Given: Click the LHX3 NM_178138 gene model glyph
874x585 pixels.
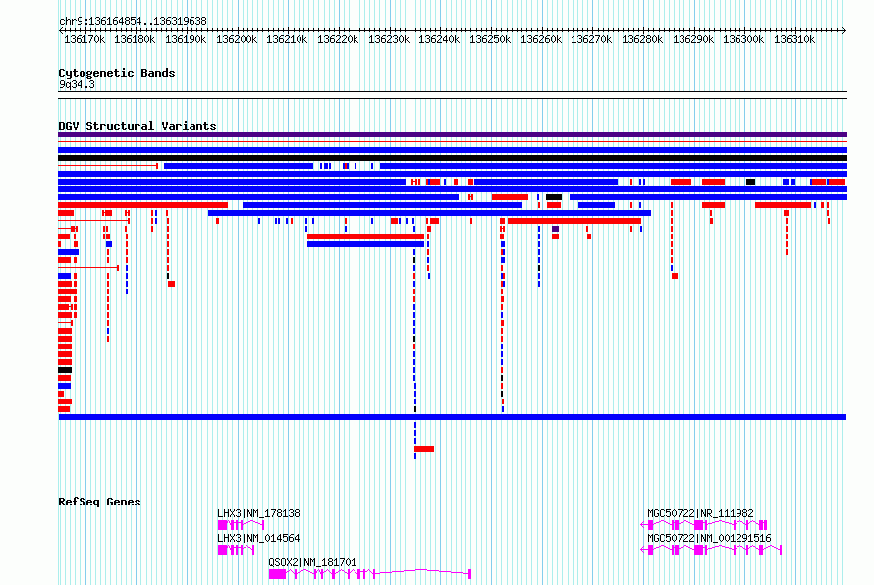Looking at the screenshot, I should tap(241, 525).
